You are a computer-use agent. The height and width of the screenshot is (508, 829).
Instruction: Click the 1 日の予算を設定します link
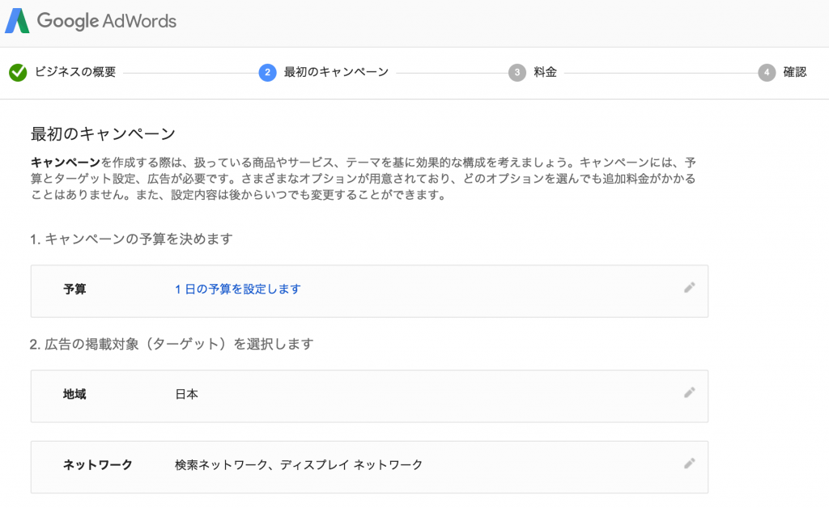(238, 289)
